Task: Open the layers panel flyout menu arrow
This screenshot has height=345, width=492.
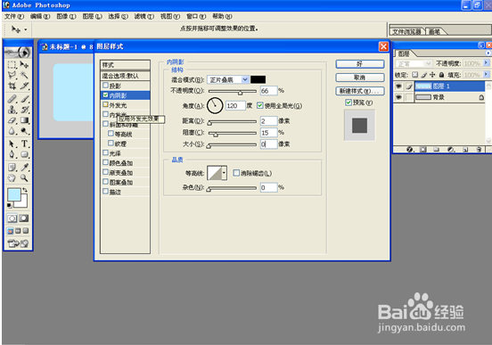Action: (488, 53)
